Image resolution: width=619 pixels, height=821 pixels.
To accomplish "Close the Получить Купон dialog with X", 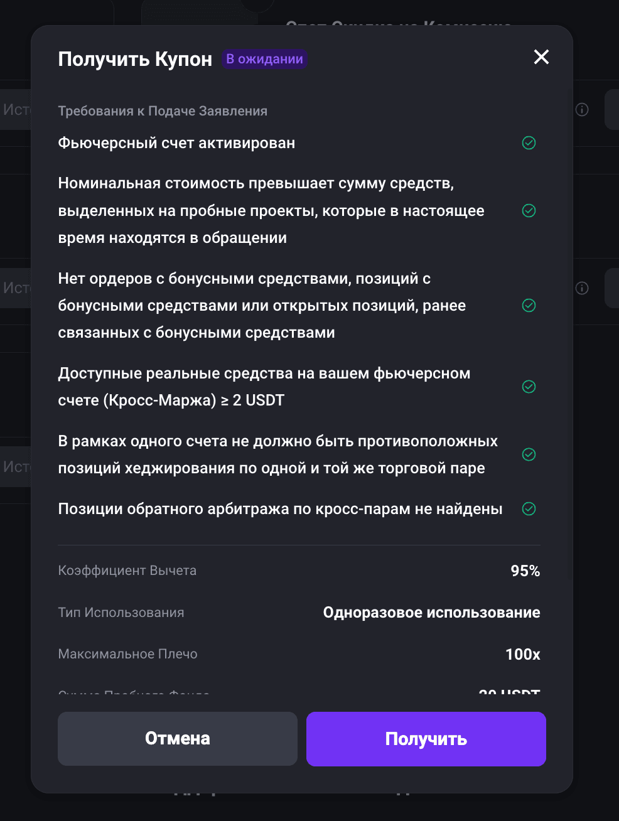I will pyautogui.click(x=541, y=57).
